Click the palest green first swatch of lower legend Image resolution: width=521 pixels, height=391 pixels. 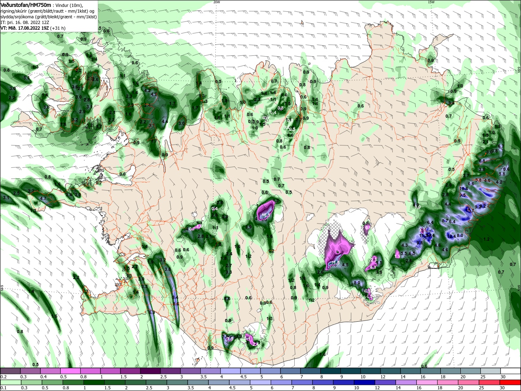click(11, 382)
